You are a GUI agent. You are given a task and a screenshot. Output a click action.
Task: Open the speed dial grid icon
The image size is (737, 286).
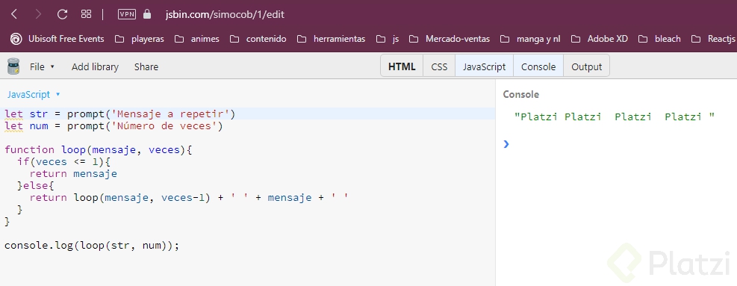point(86,14)
